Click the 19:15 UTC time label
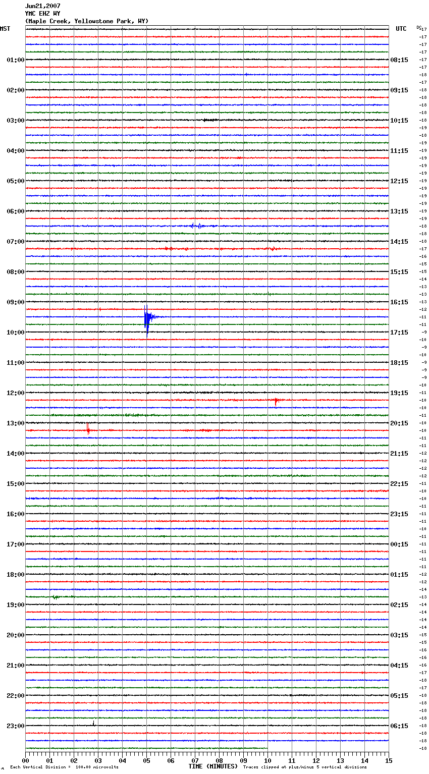The height and width of the screenshot is (774, 429). [399, 393]
